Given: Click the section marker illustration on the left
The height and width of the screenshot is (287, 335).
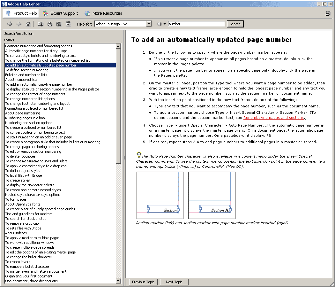Looking at the screenshot, I should pos(160,195).
